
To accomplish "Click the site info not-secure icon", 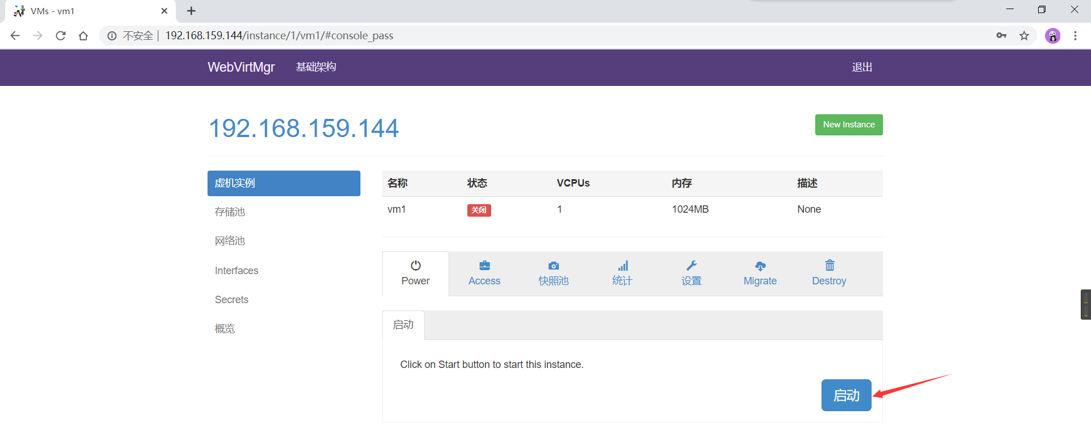I will [112, 36].
